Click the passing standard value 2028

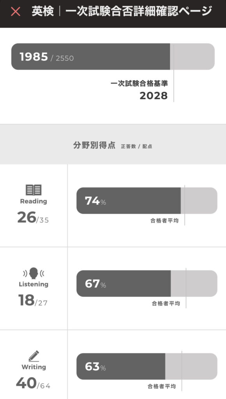154,96
